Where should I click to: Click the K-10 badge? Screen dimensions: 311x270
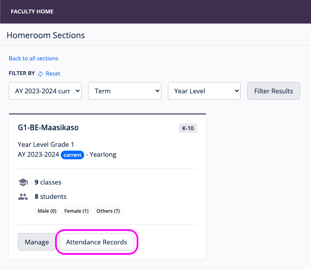tap(188, 128)
